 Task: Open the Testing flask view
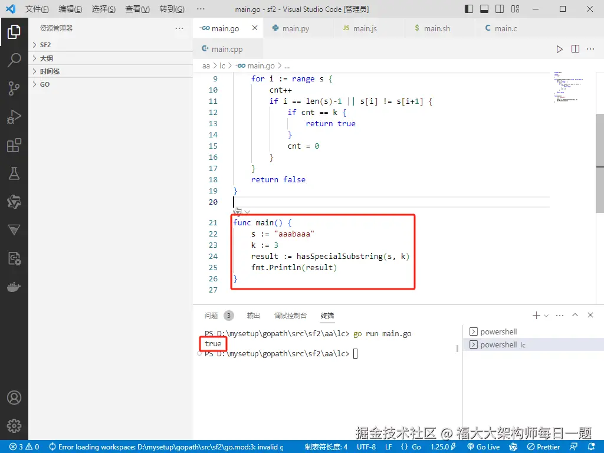[14, 174]
